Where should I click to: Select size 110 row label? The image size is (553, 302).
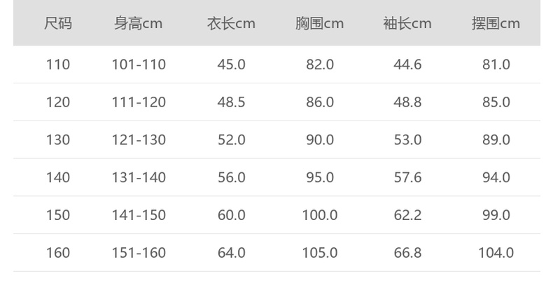(x=58, y=64)
